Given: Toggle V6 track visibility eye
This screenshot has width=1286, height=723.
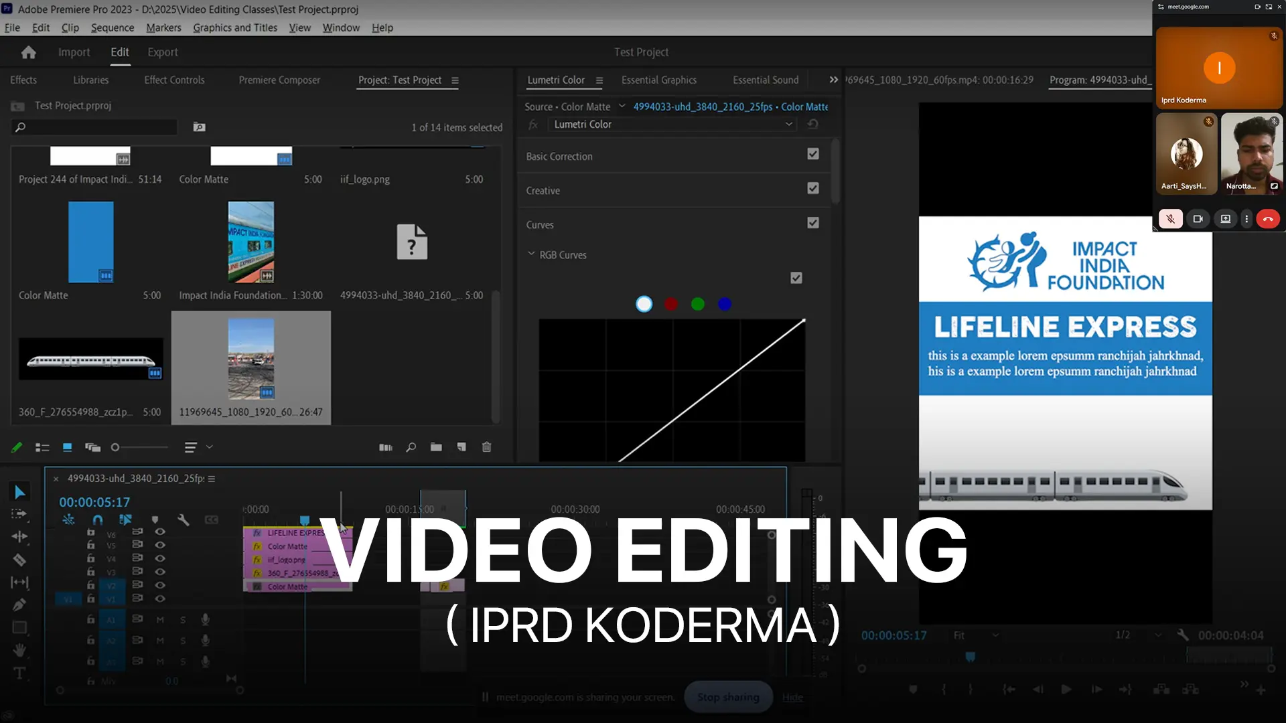Looking at the screenshot, I should pos(160,532).
